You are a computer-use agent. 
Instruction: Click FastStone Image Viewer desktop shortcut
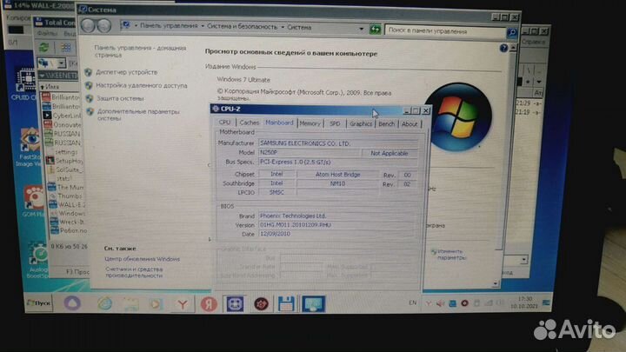click(28, 147)
